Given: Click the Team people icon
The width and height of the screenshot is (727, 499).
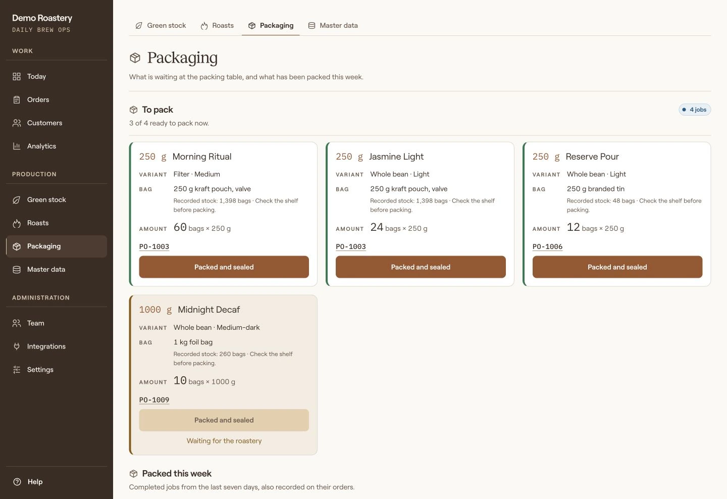Looking at the screenshot, I should pyautogui.click(x=17, y=323).
